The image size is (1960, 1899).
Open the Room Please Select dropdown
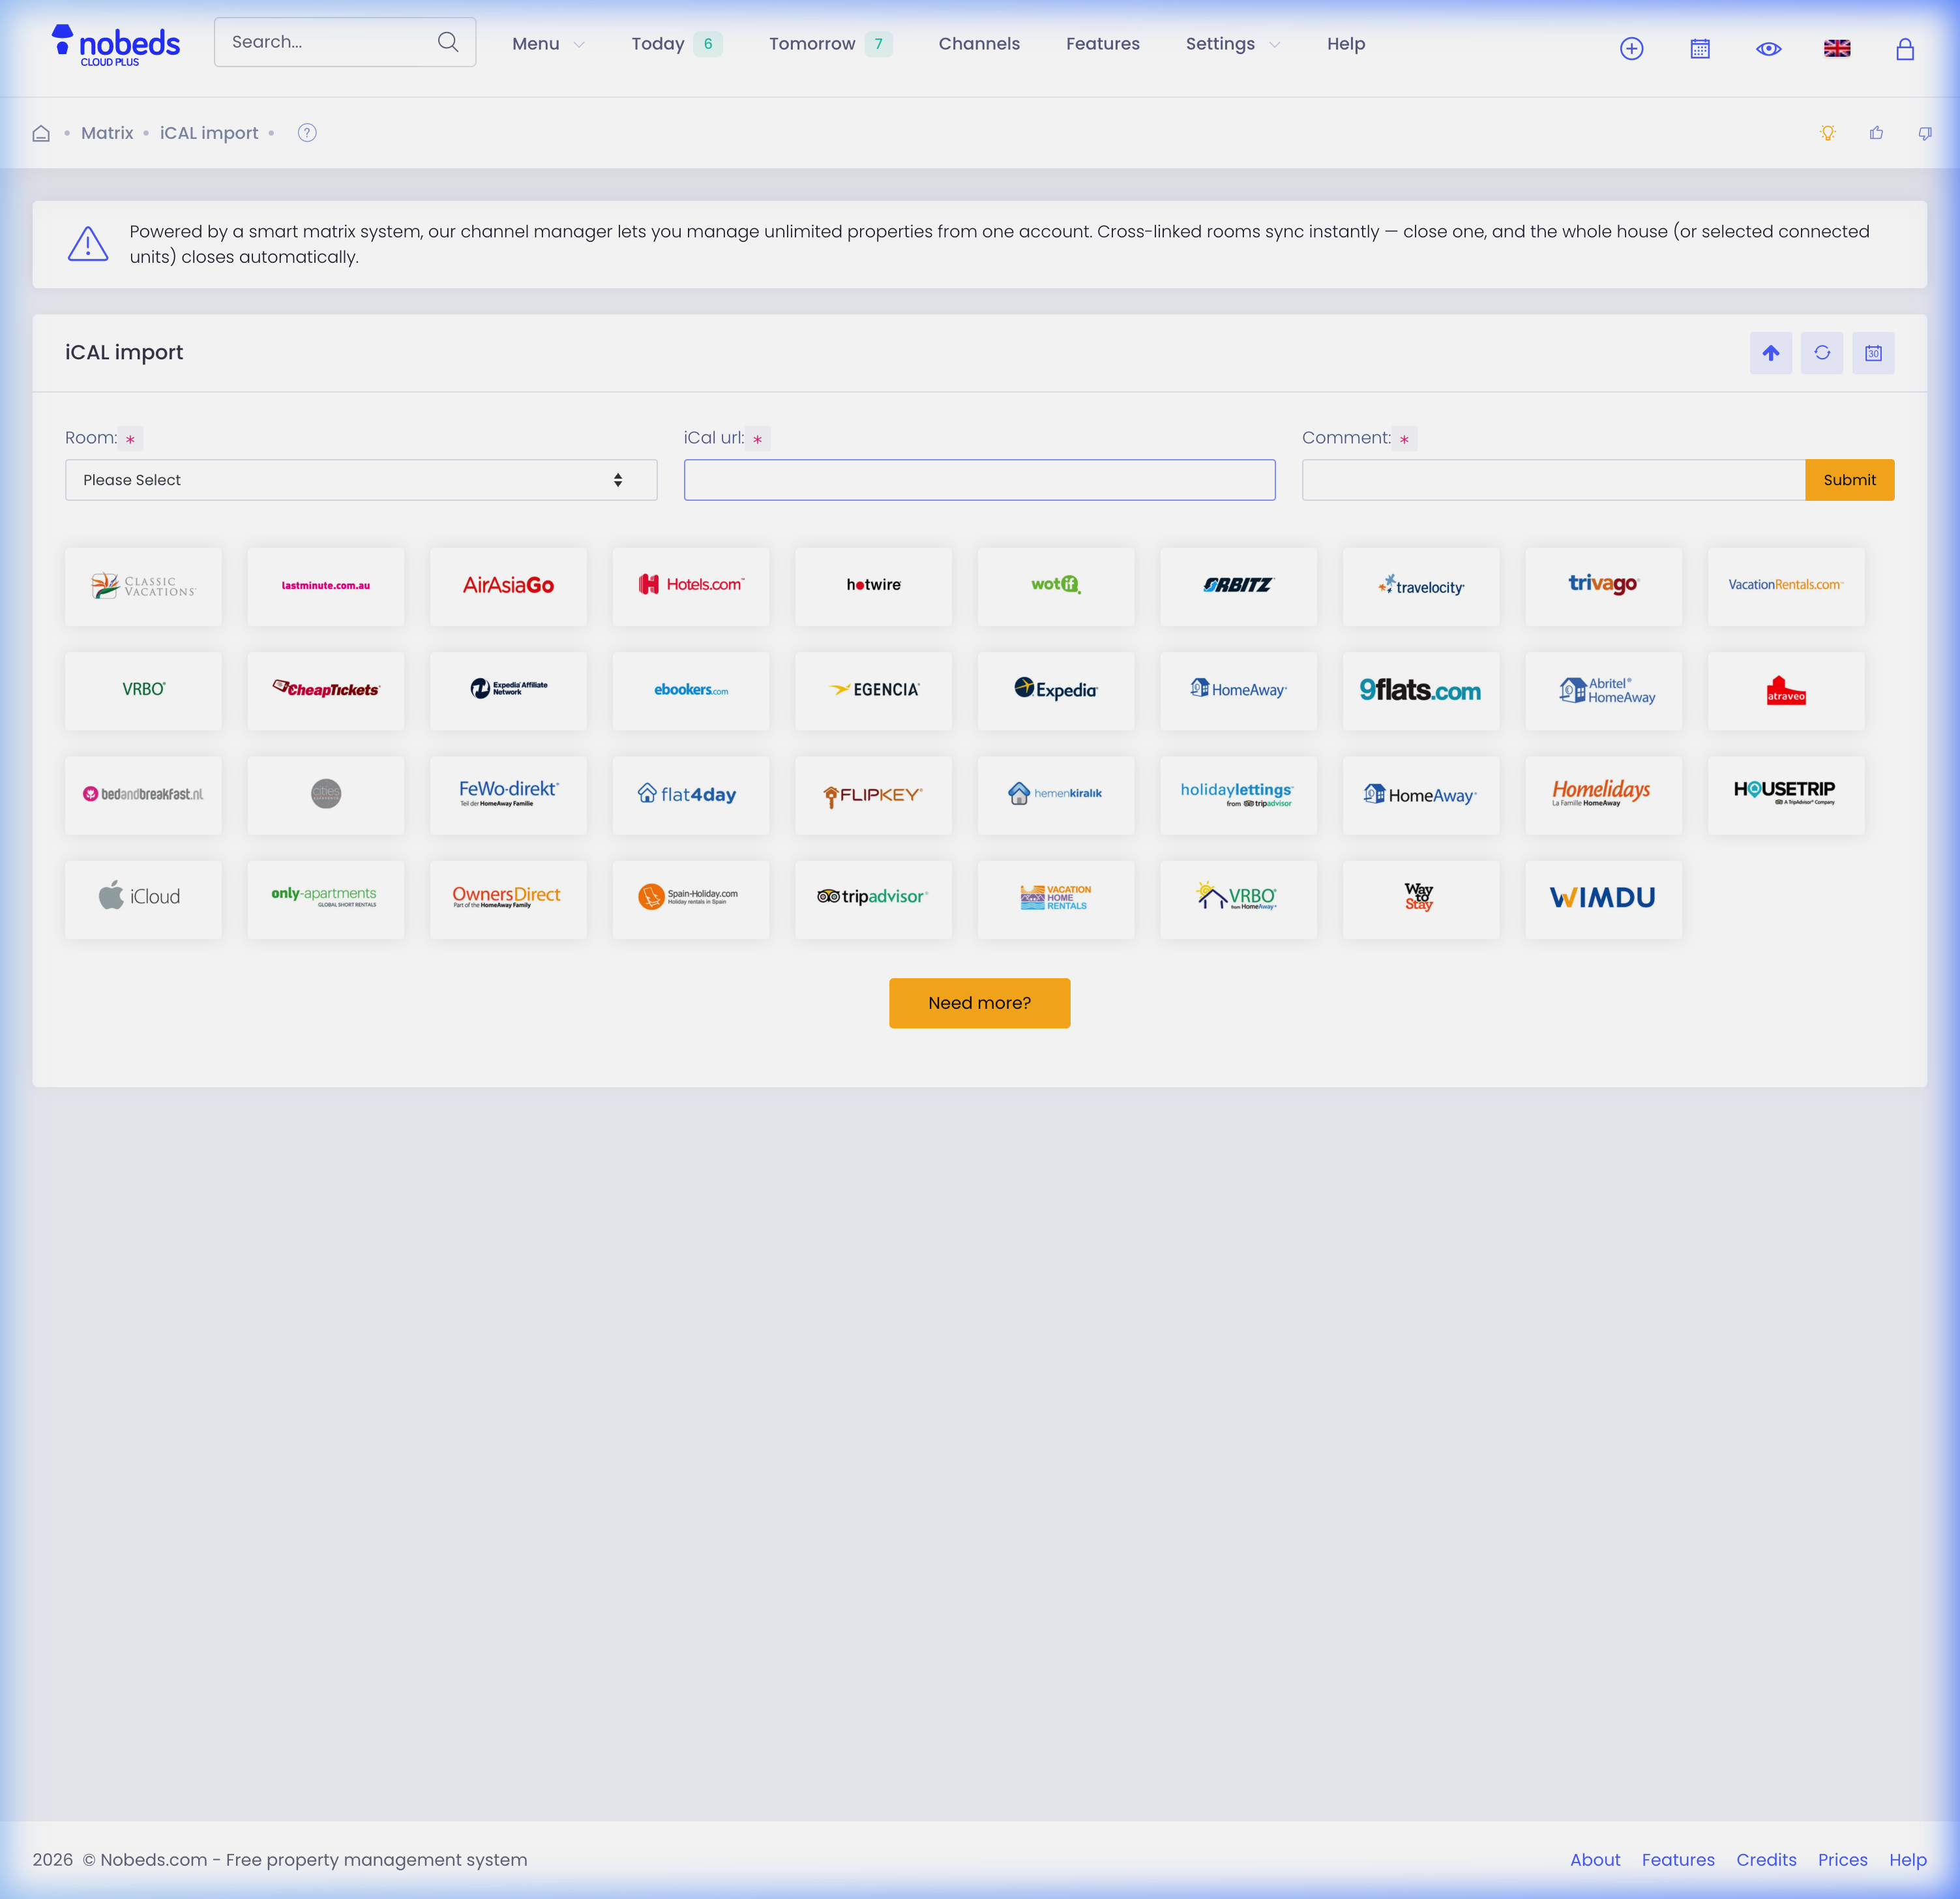click(x=361, y=480)
